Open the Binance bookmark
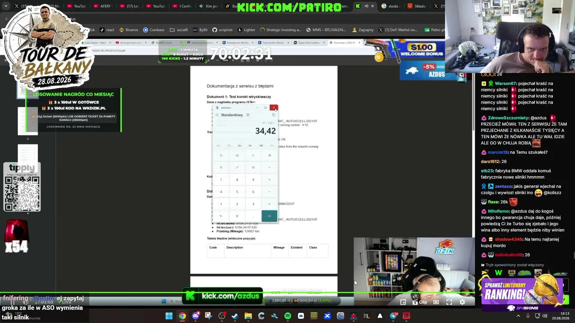575x323 pixels. pos(128,30)
